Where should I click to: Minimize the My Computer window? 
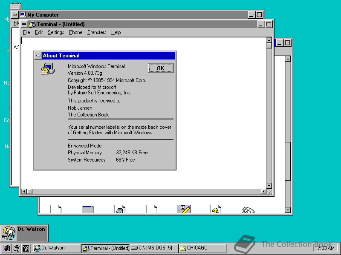pos(251,15)
